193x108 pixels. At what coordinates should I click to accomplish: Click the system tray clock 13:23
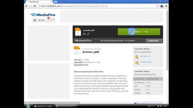(165, 106)
